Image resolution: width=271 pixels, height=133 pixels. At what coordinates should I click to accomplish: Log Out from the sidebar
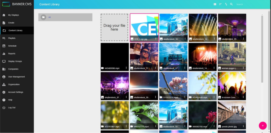(x=17, y=107)
